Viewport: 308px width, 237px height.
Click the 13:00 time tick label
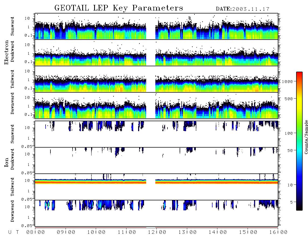(x=187, y=232)
